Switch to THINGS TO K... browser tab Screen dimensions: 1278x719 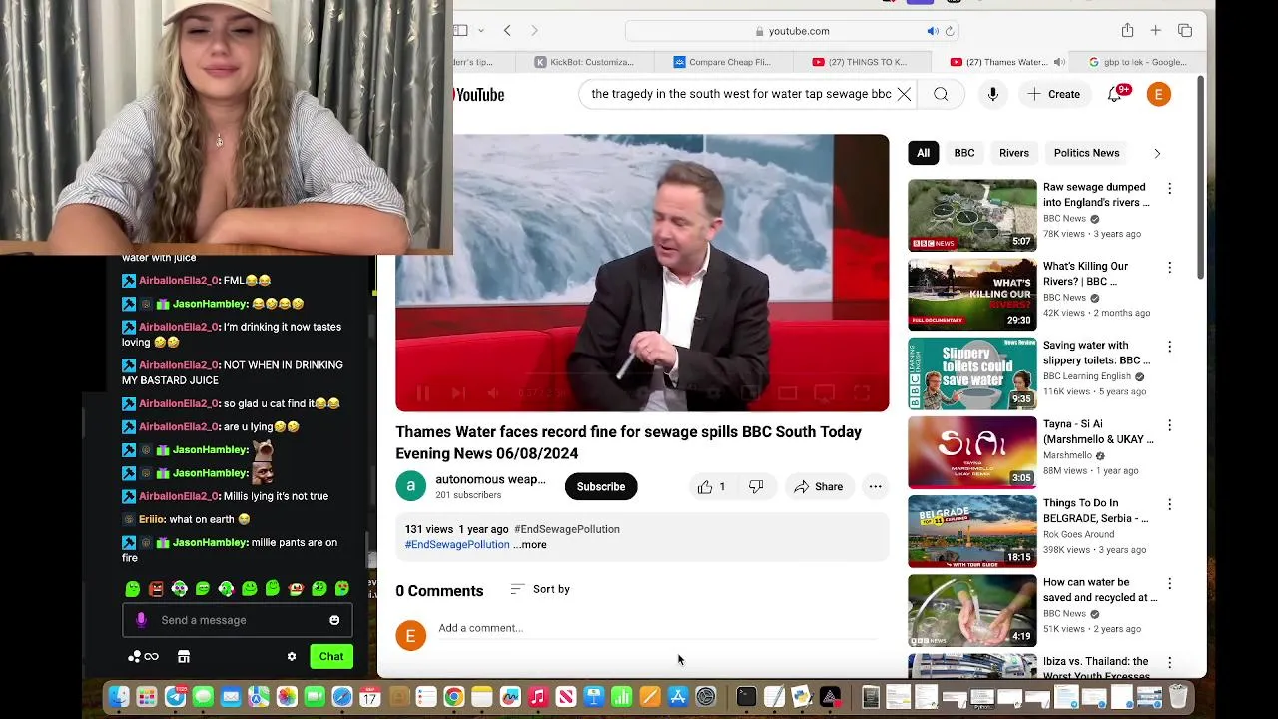click(x=861, y=62)
